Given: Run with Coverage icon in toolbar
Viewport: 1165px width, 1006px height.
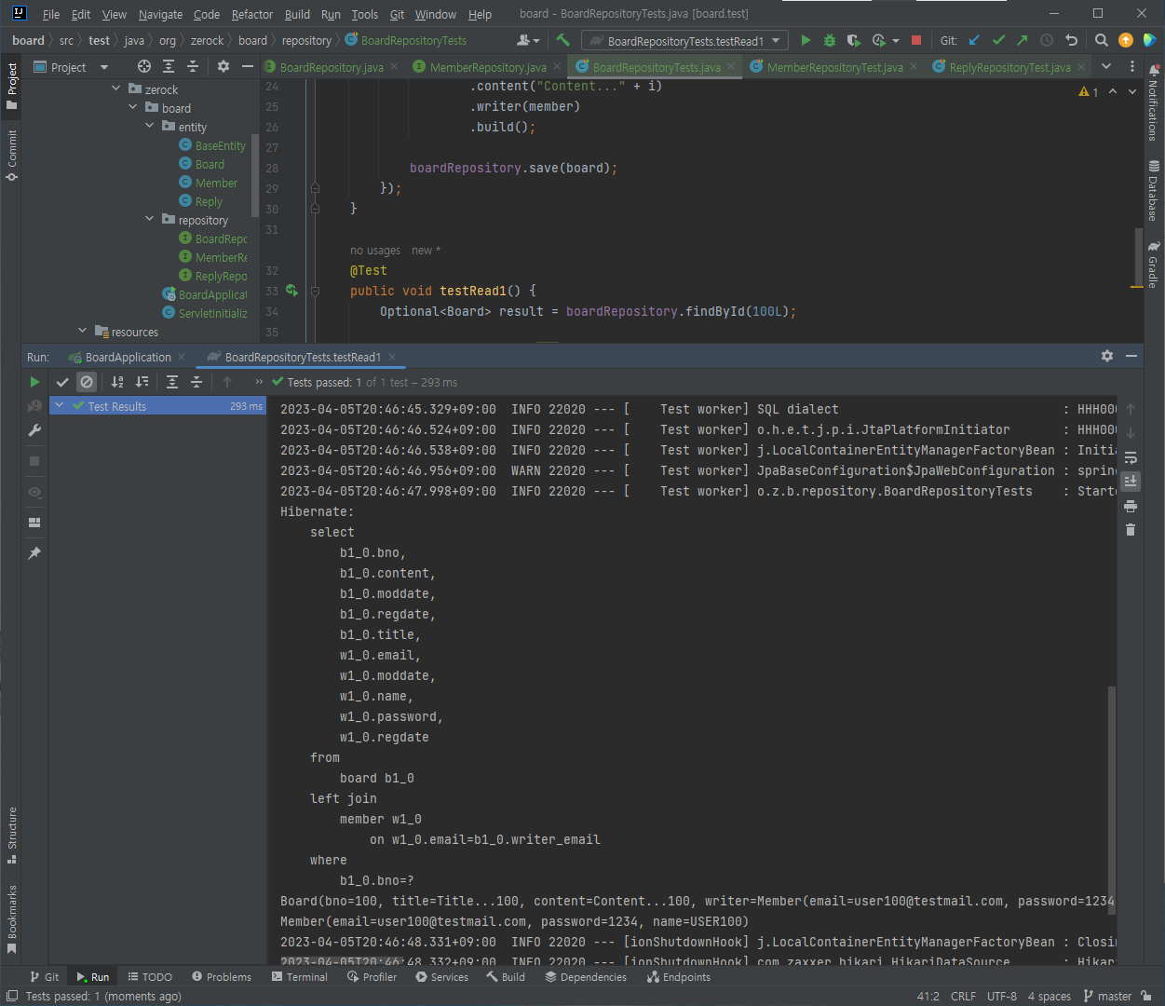Looking at the screenshot, I should (x=853, y=40).
